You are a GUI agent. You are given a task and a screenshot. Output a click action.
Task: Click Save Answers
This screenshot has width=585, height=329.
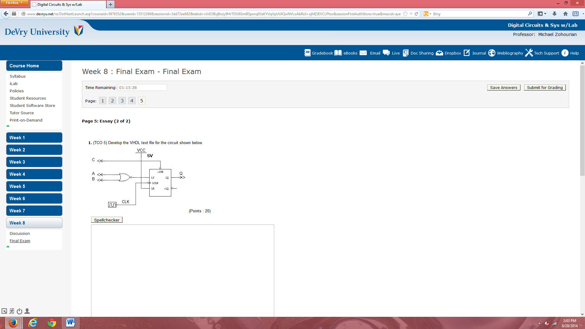pyautogui.click(x=503, y=87)
